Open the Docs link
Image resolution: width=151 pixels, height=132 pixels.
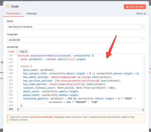tap(141, 13)
